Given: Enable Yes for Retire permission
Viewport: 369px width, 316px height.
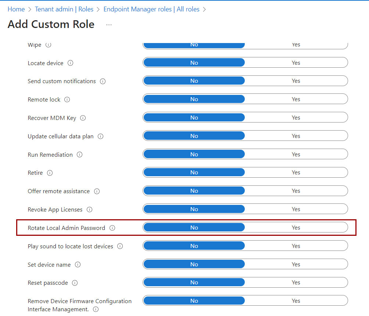Looking at the screenshot, I should [296, 173].
